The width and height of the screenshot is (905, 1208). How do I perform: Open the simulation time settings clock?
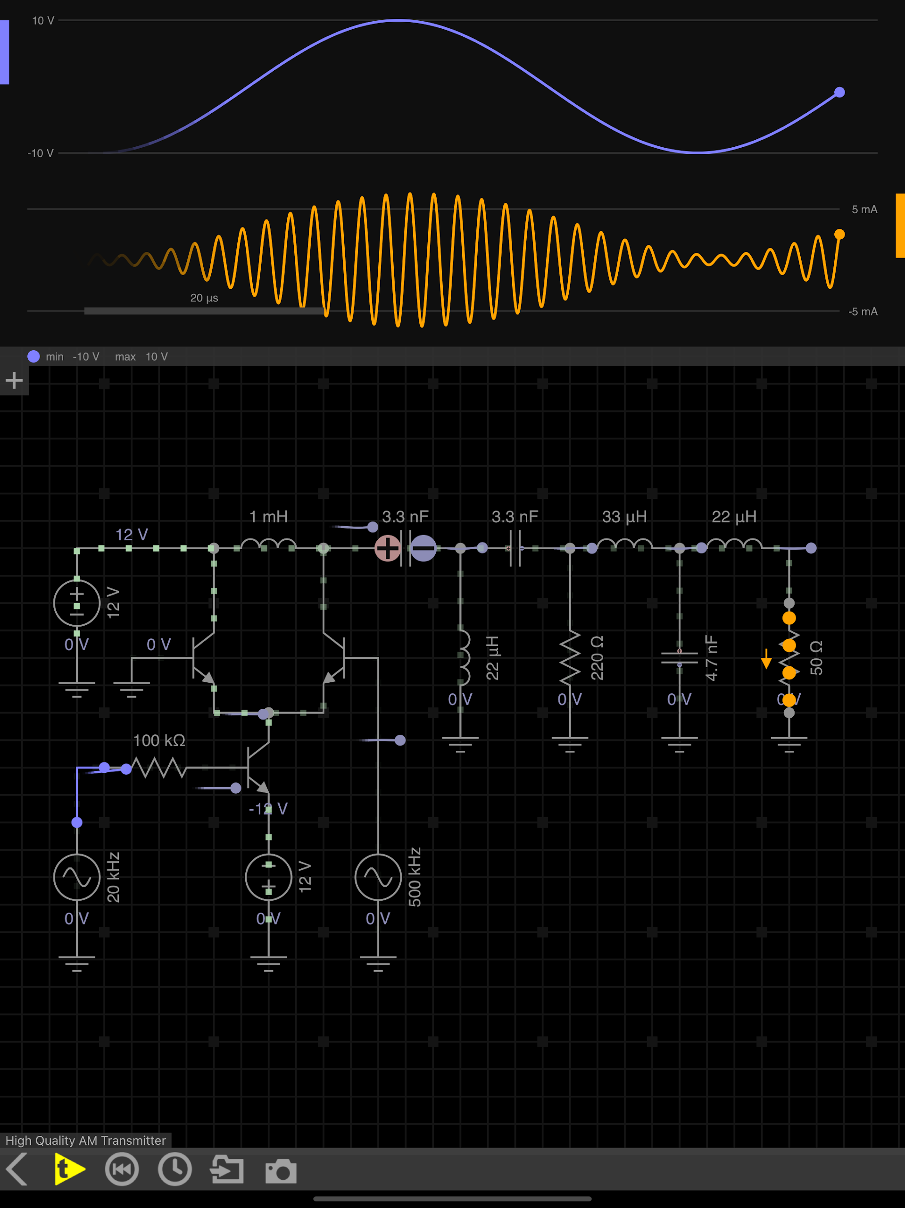click(174, 1169)
